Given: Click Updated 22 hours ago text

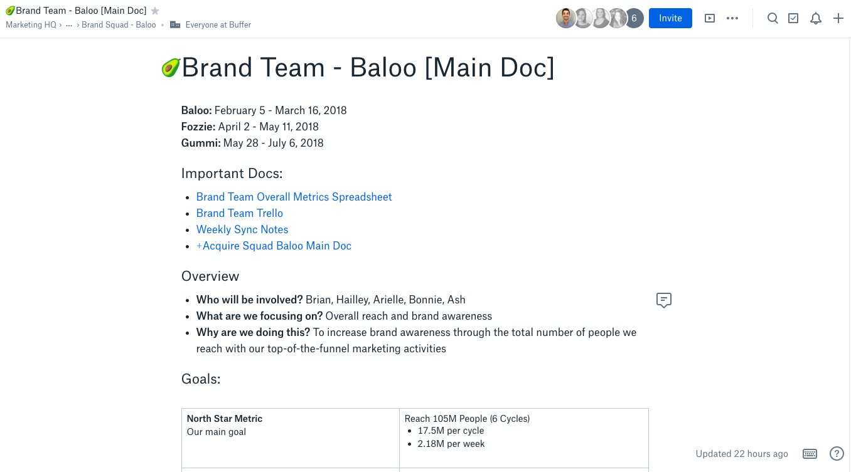Looking at the screenshot, I should click(742, 453).
